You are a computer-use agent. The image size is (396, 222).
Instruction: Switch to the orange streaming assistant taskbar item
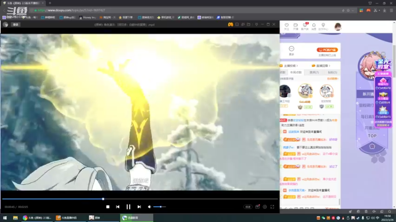click(x=70, y=218)
